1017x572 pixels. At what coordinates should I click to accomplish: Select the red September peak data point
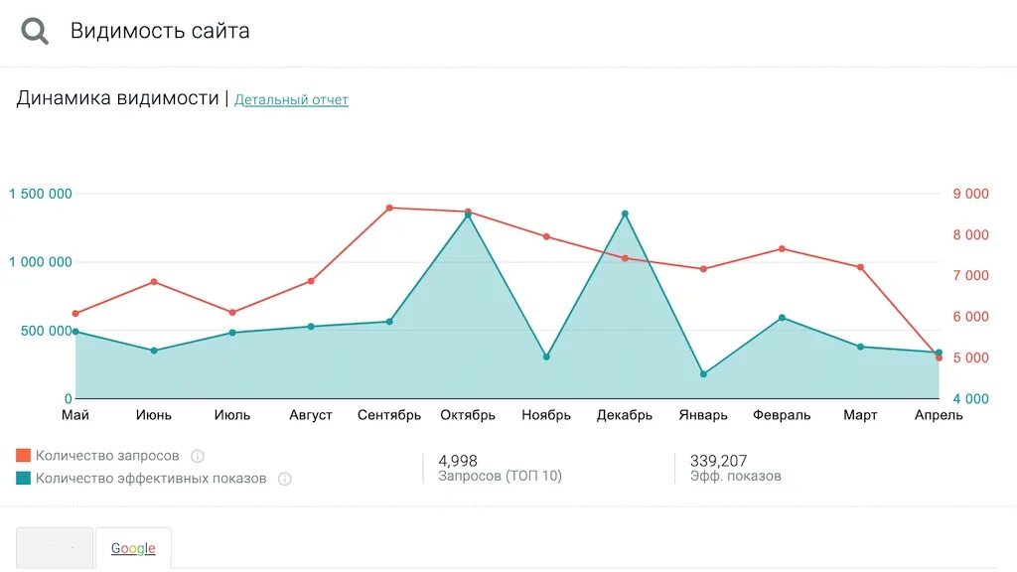(389, 209)
